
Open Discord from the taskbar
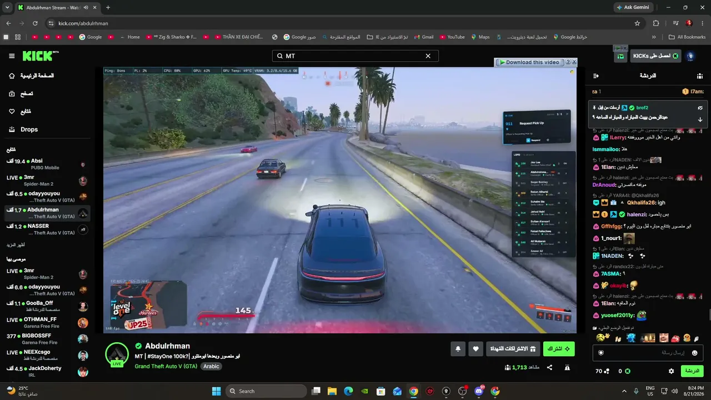(479, 391)
